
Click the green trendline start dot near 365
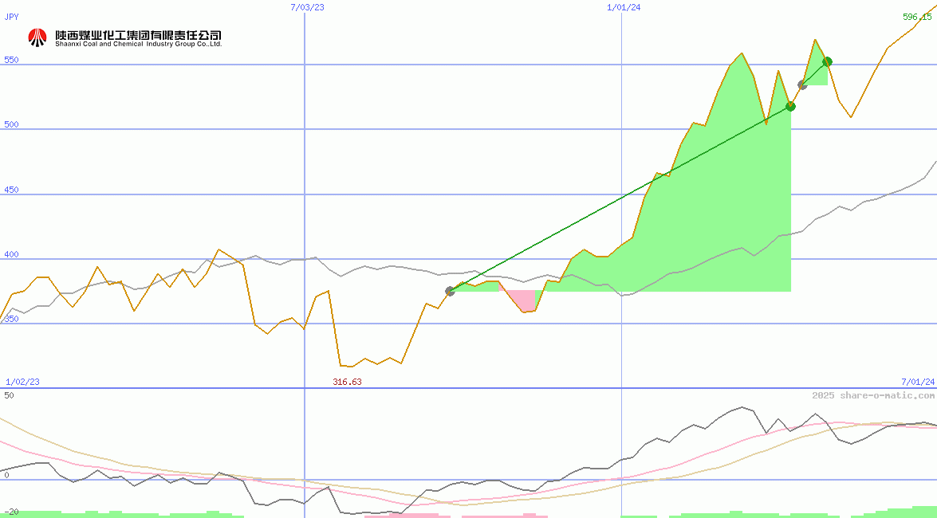(x=450, y=291)
